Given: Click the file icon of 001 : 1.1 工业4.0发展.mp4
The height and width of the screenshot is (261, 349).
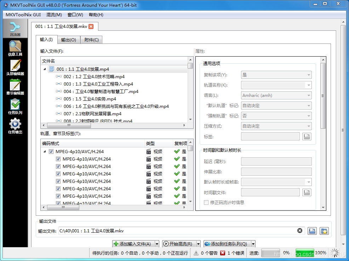Looking at the screenshot, I should (x=51, y=69).
